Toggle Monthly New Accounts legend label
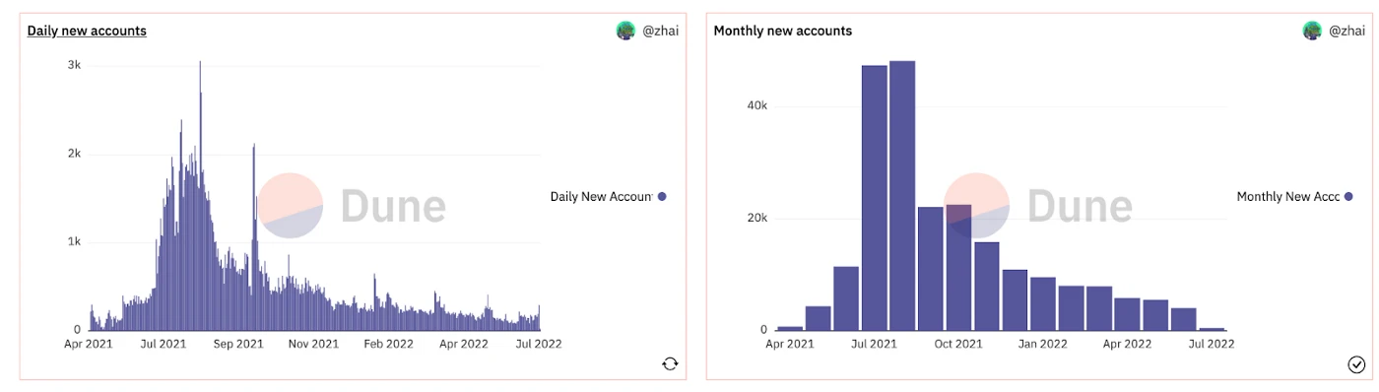This screenshot has width=1379, height=392. (1287, 196)
